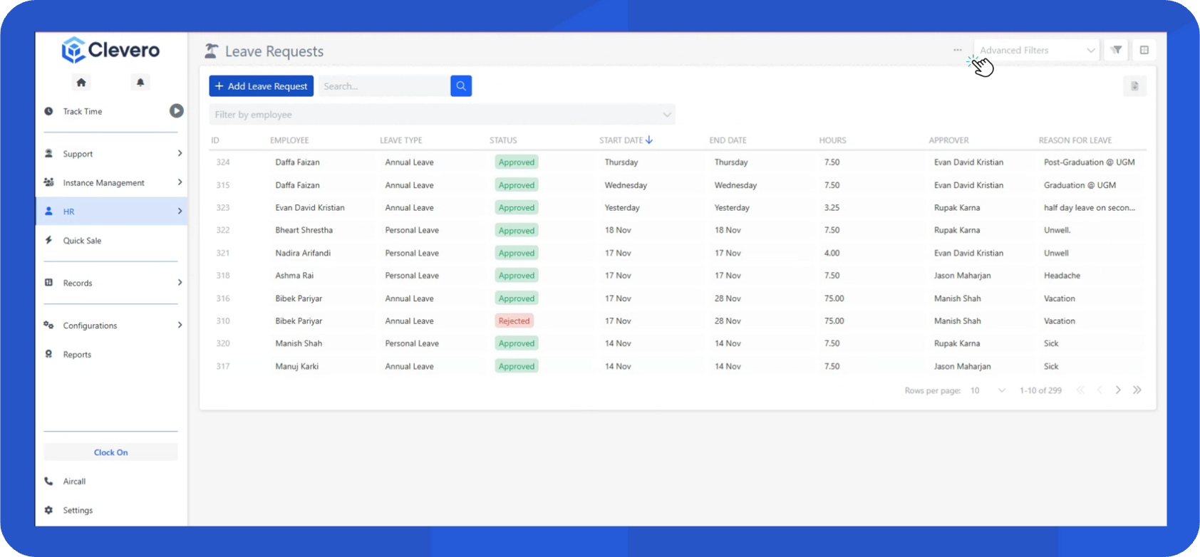Click the Quick Sale lightning icon
Screen dimensions: 1200x557
click(48, 240)
